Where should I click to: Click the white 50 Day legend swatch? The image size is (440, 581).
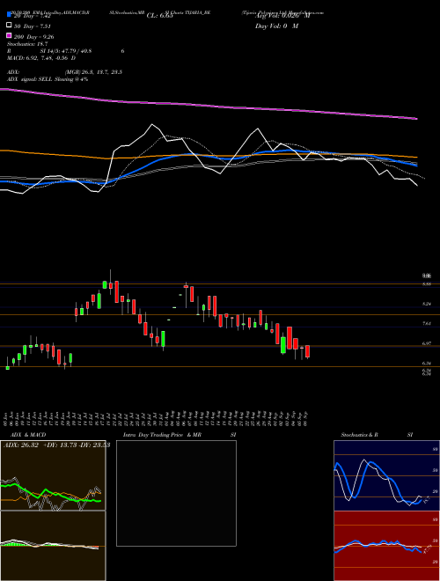[x=9, y=26]
